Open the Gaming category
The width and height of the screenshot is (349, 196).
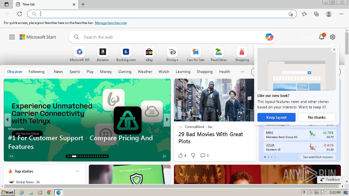125,72
